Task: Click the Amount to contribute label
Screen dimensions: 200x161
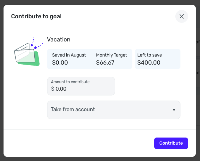Action: point(70,82)
